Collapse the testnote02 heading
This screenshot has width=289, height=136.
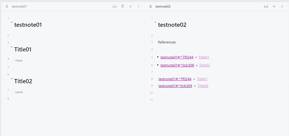click(155, 22)
